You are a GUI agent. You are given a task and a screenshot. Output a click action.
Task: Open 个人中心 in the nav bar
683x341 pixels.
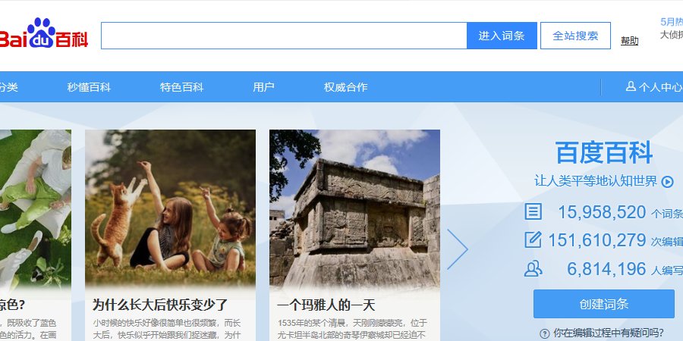tap(659, 87)
